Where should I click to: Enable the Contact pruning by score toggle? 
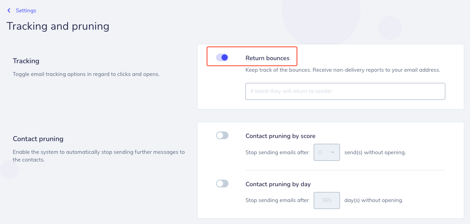click(x=222, y=135)
